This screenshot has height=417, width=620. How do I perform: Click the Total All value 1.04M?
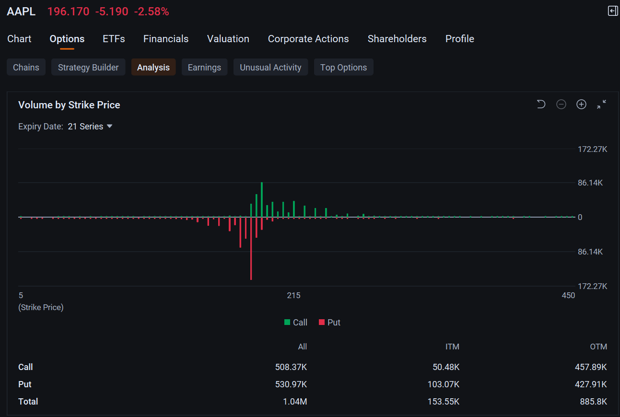click(295, 402)
